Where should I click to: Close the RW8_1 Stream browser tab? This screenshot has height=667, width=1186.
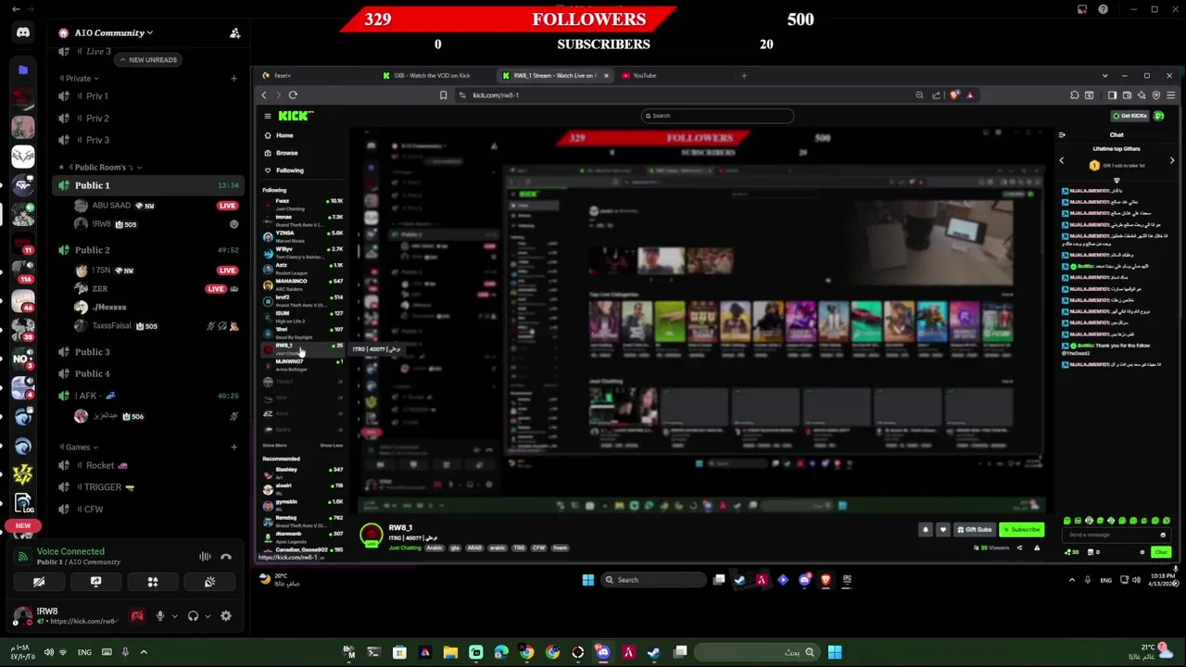pos(606,76)
